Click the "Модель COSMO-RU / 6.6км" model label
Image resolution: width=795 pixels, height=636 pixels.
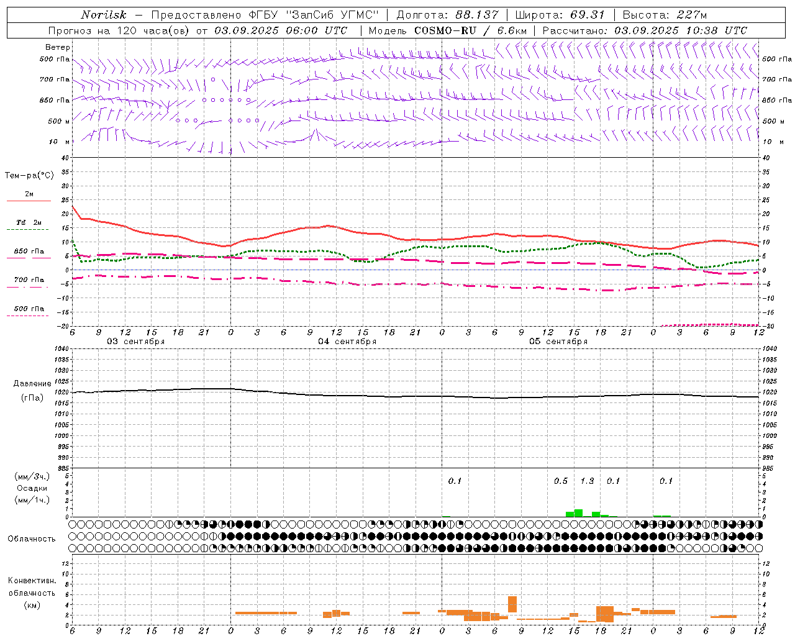pyautogui.click(x=448, y=30)
